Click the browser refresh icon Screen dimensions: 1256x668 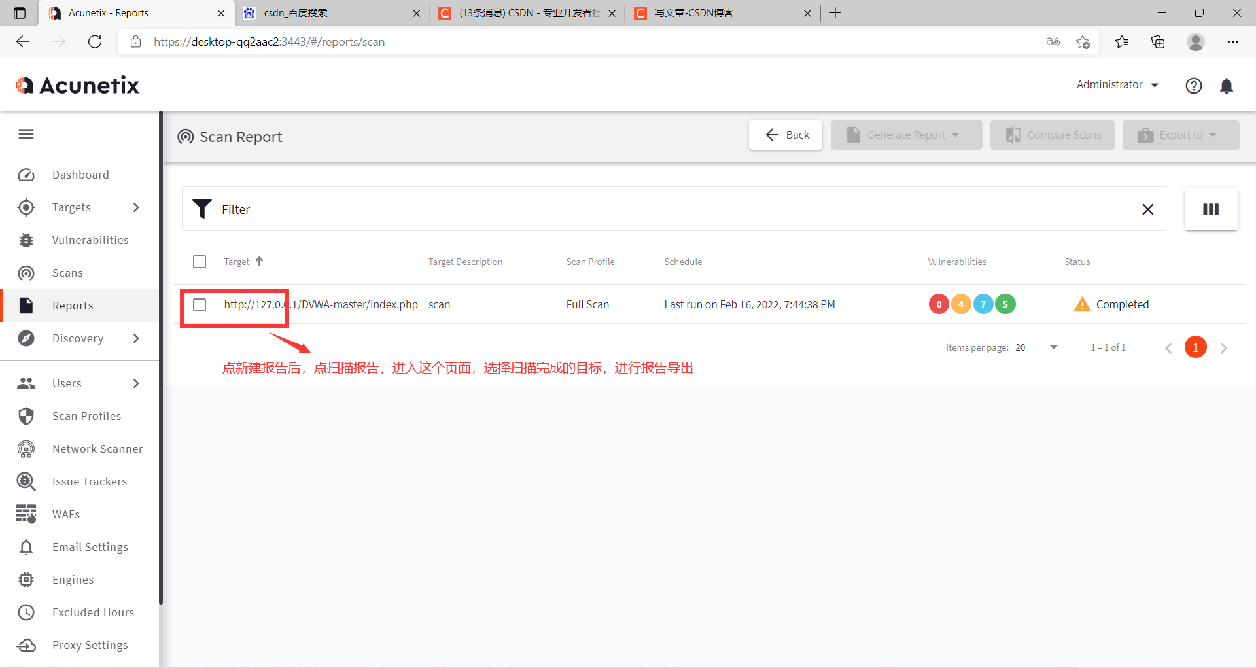point(95,42)
